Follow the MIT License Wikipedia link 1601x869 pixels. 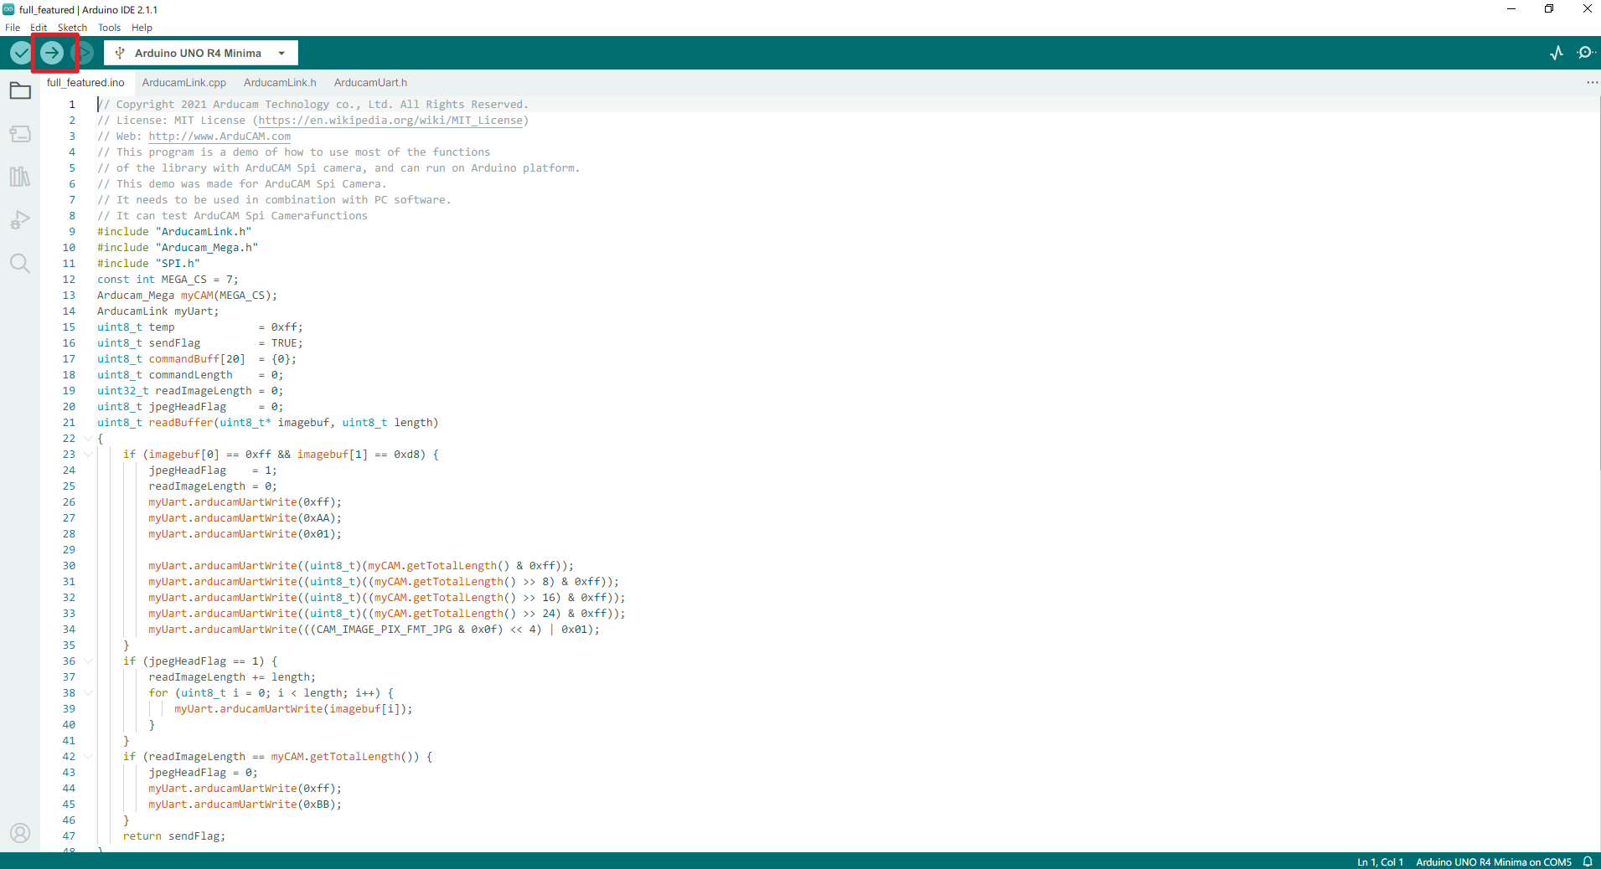click(x=391, y=121)
